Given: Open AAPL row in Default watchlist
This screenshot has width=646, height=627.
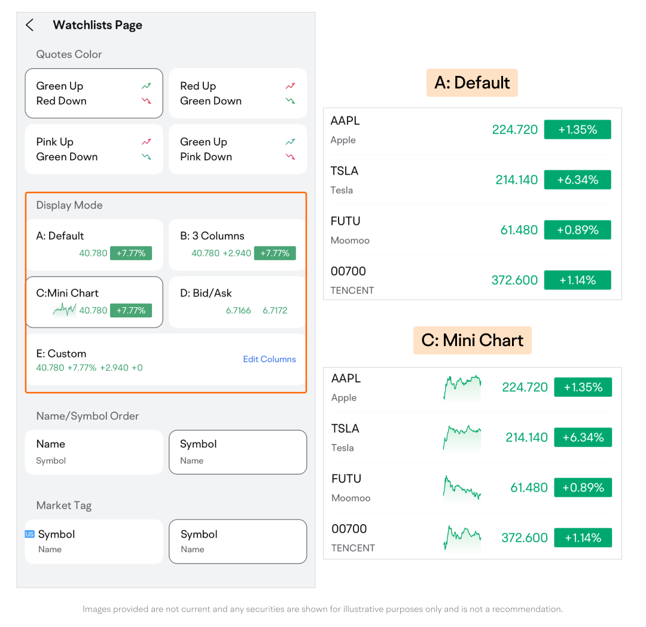Looking at the screenshot, I should coord(419,130).
